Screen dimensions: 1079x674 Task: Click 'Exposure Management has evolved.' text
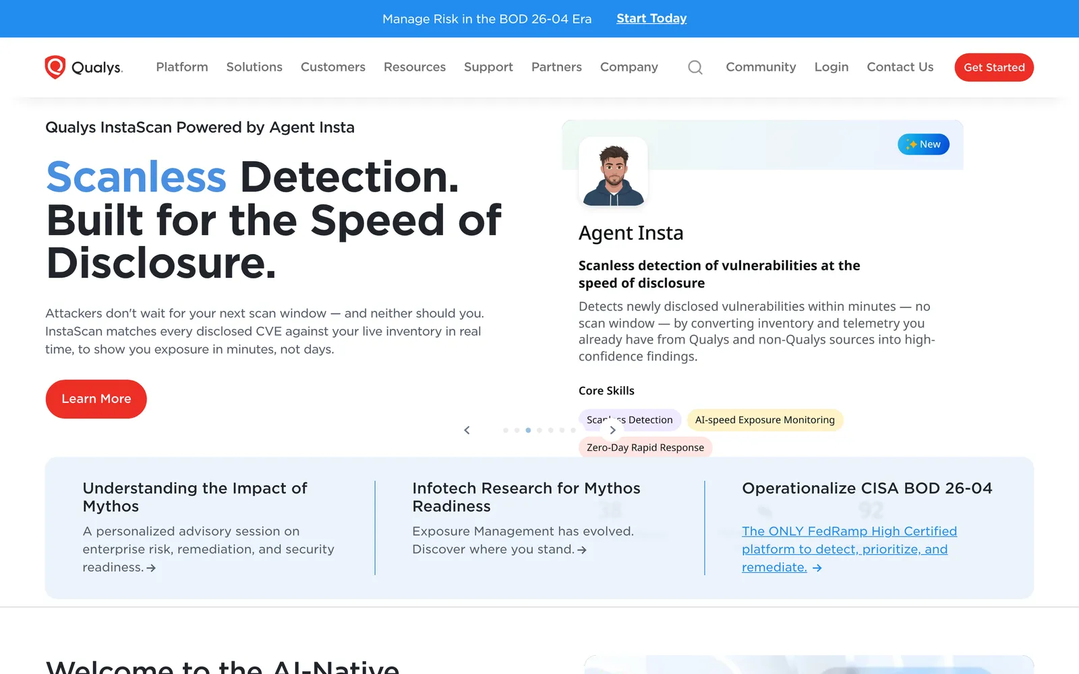pos(523,531)
